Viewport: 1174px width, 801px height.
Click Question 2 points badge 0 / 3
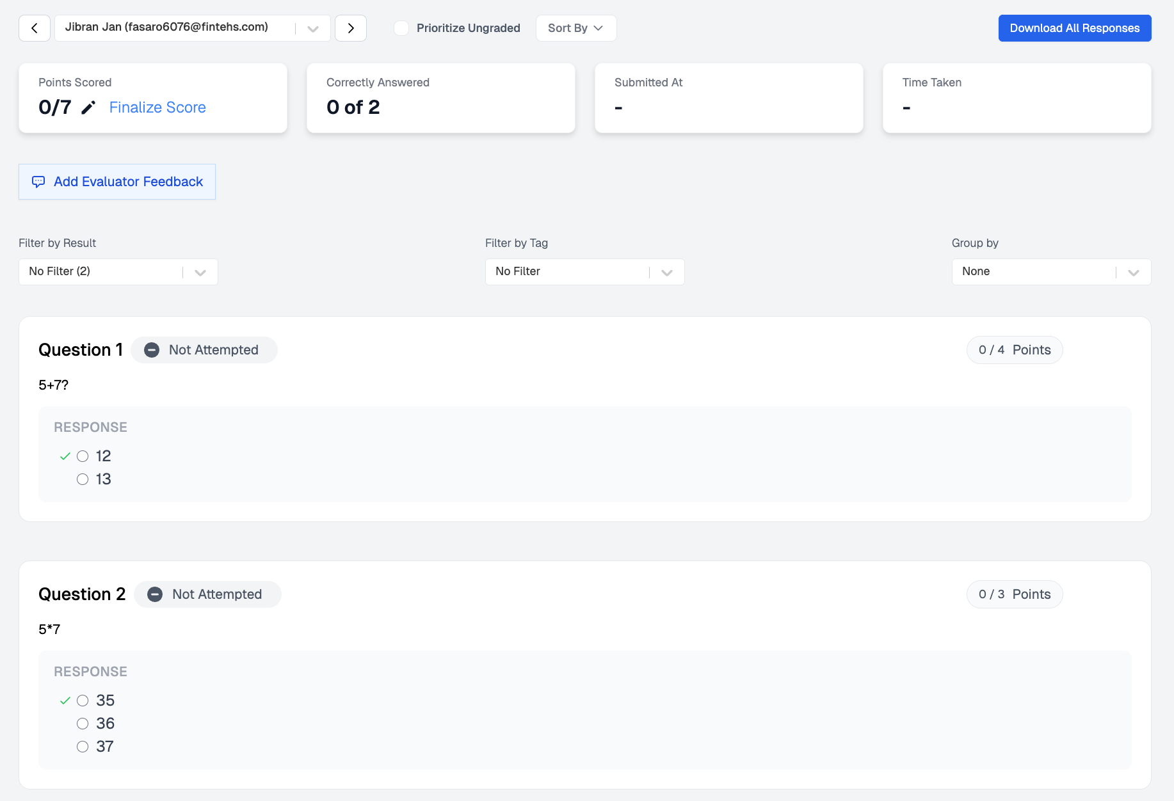[1015, 594]
